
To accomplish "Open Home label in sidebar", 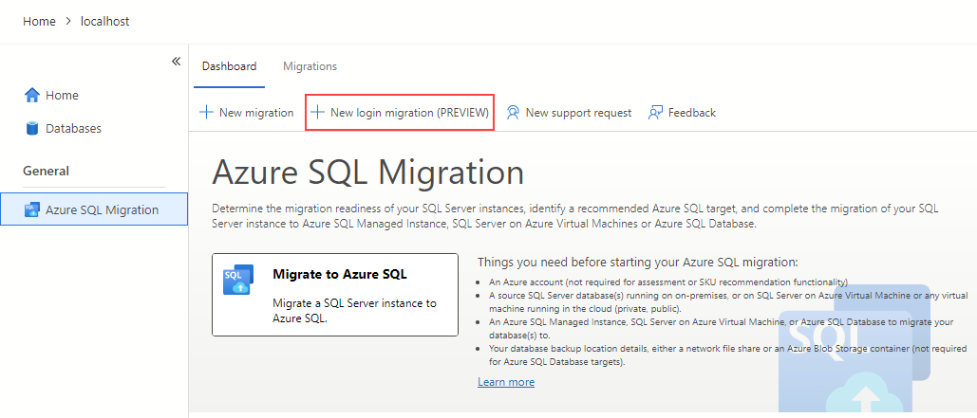I will (x=62, y=95).
